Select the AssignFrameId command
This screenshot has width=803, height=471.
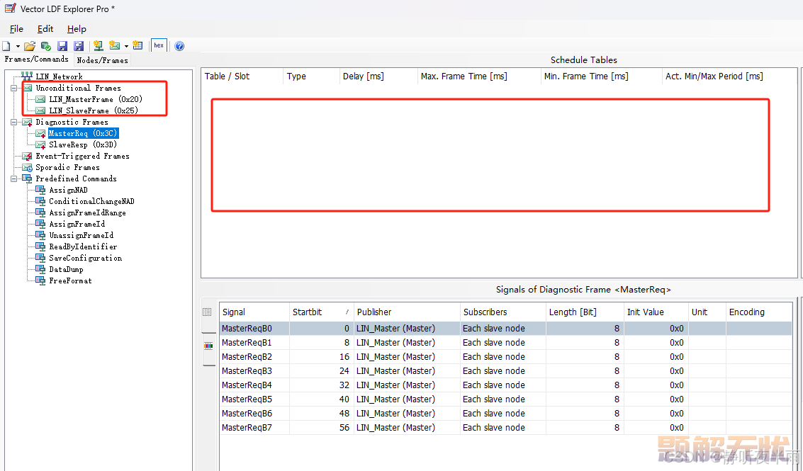click(77, 224)
